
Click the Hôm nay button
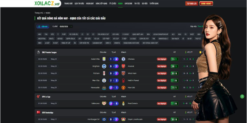pyautogui.click(x=43, y=27)
